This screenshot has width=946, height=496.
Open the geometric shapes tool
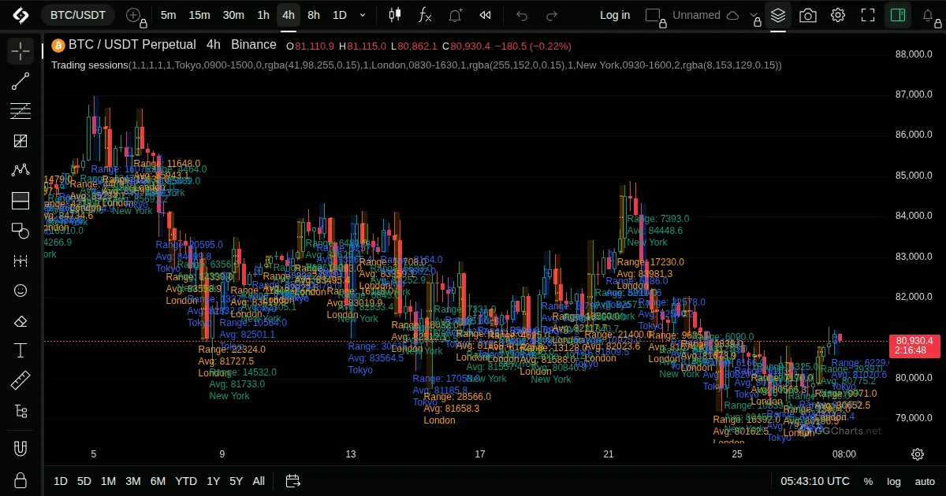pyautogui.click(x=20, y=231)
